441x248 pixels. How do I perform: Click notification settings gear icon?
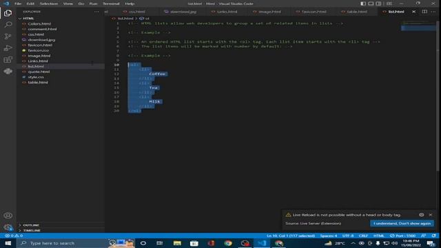[421, 215]
